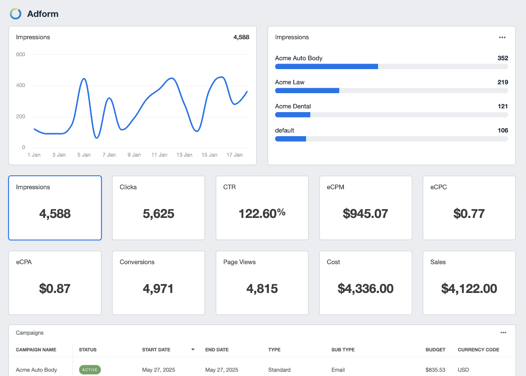Image resolution: width=526 pixels, height=376 pixels.
Task: Open the Impressions panel overflow menu
Action: 502,37
